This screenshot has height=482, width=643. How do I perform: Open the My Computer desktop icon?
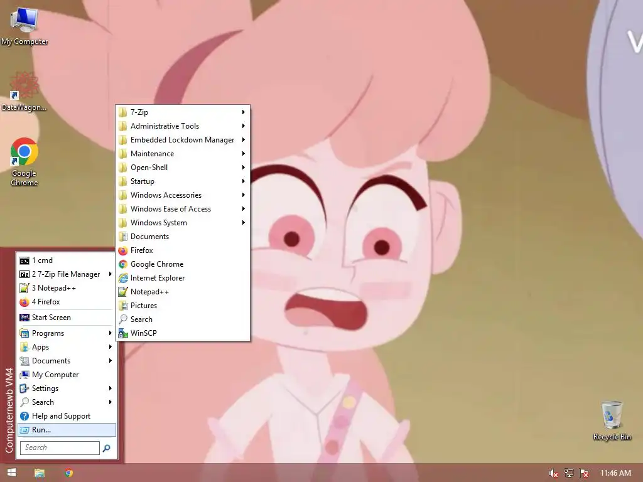[24, 26]
